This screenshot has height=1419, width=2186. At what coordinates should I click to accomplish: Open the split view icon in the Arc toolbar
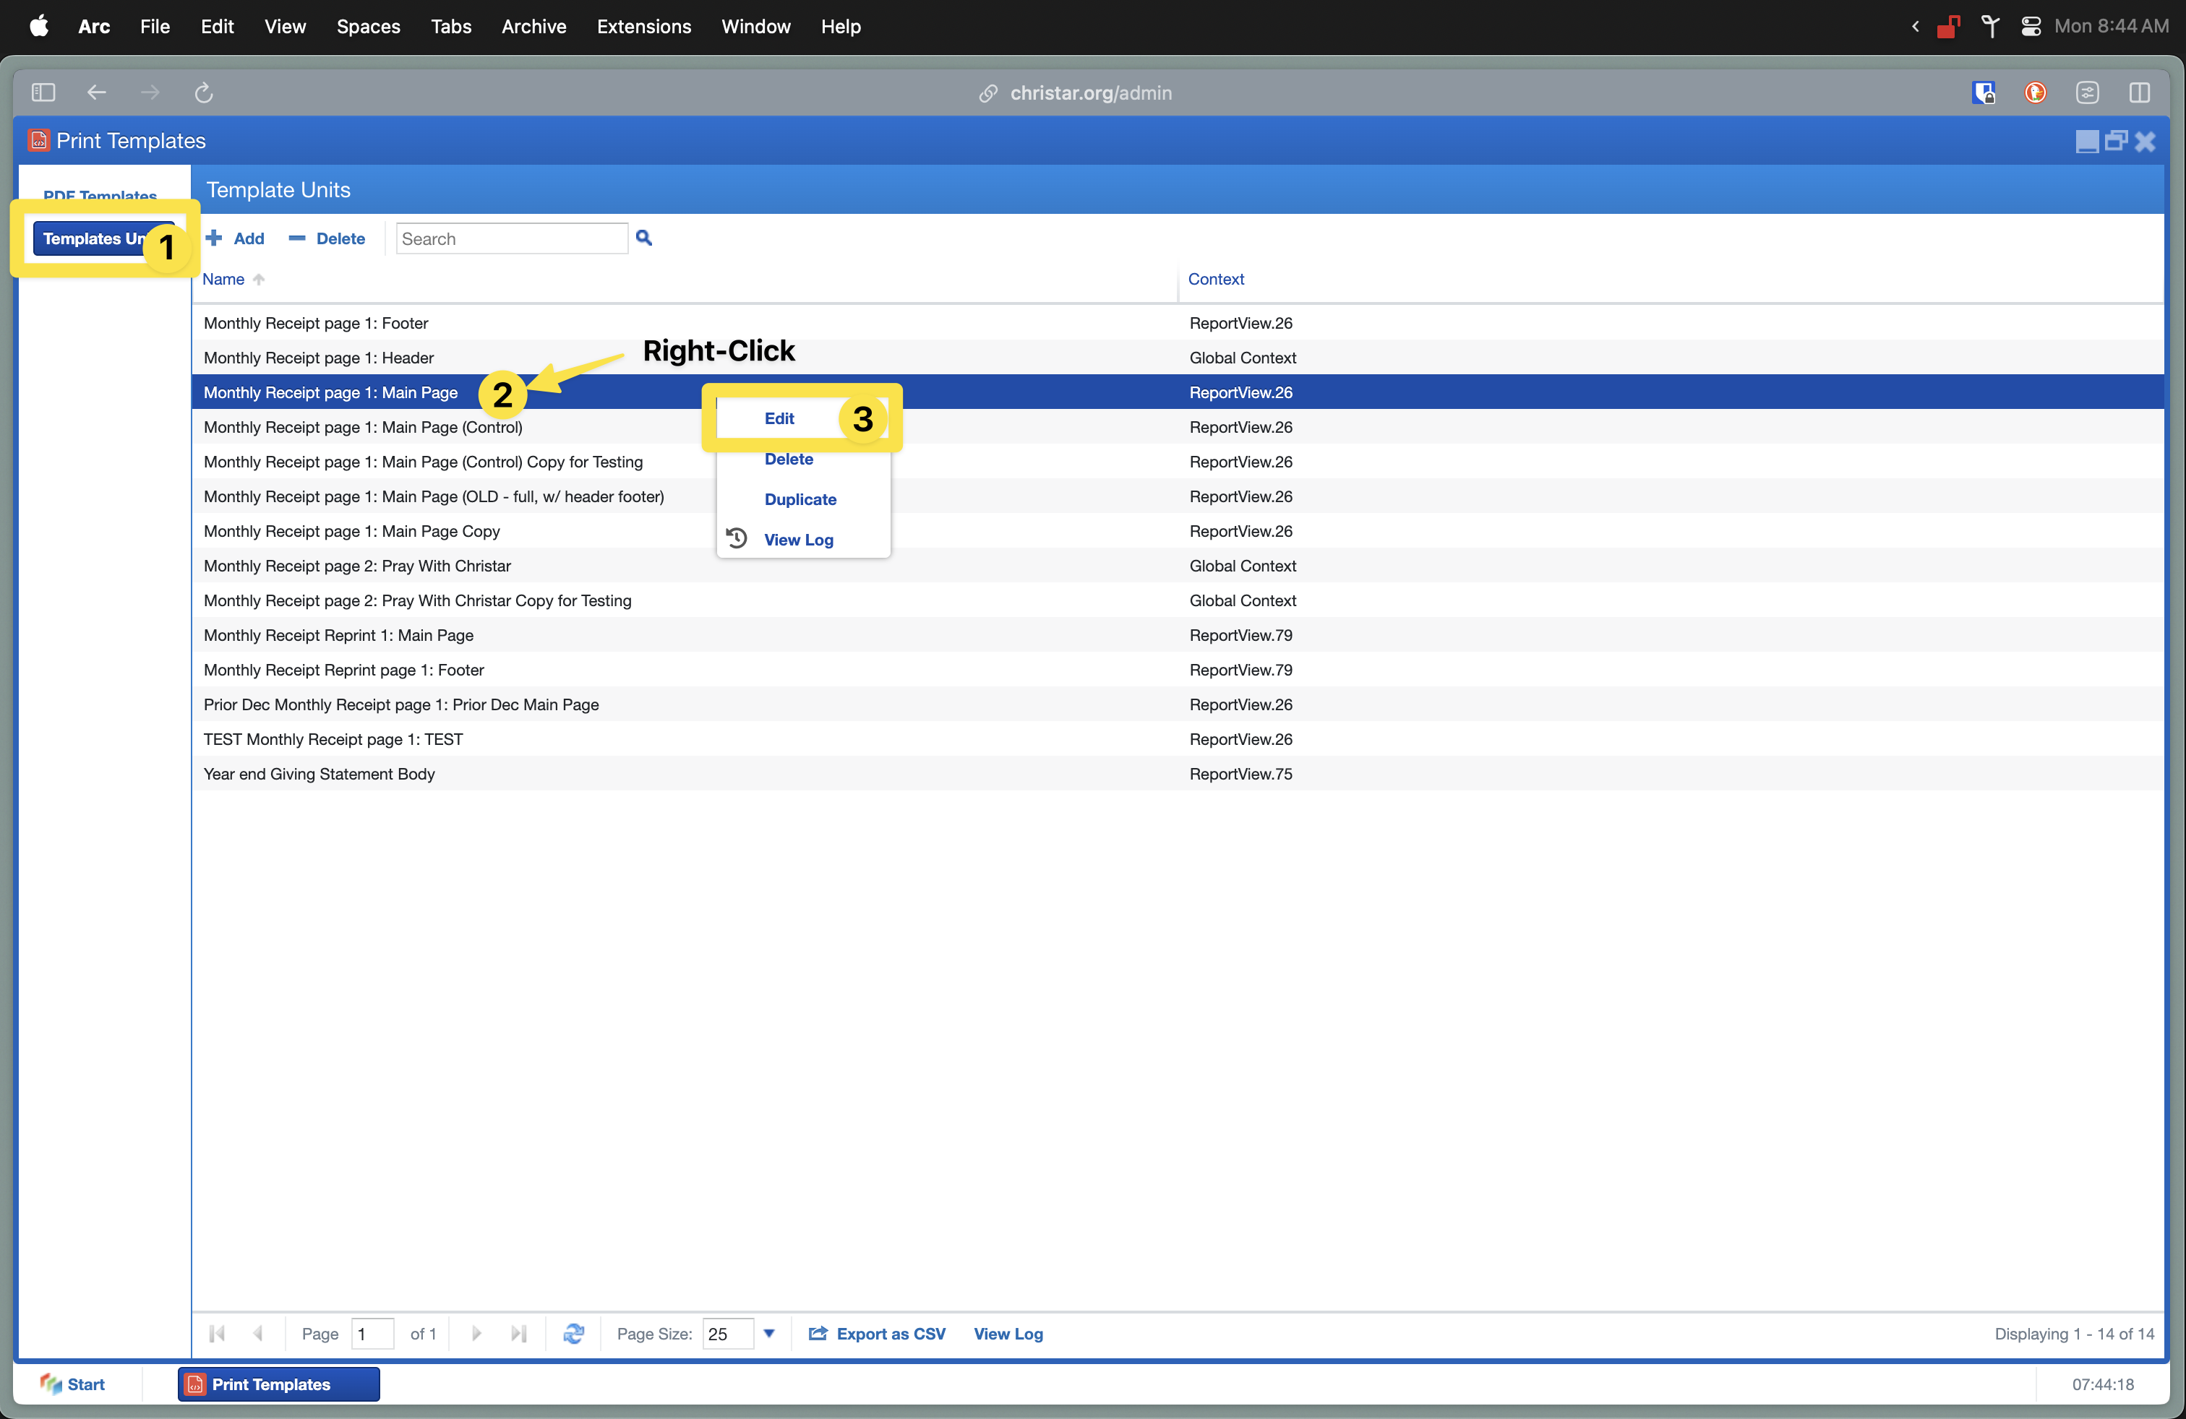[2139, 92]
